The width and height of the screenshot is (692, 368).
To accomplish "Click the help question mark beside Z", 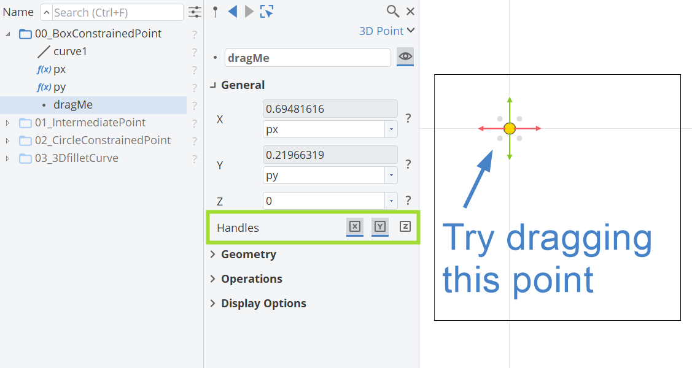I will coord(408,201).
